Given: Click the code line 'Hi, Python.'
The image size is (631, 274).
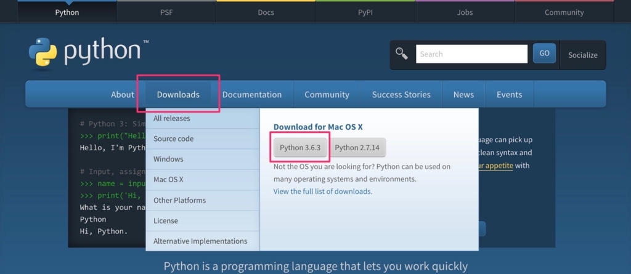Looking at the screenshot, I should tap(104, 232).
